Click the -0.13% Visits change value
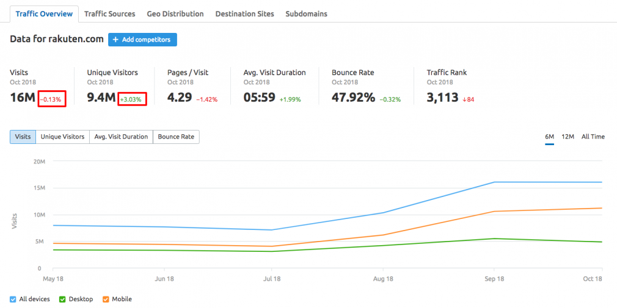 point(51,98)
